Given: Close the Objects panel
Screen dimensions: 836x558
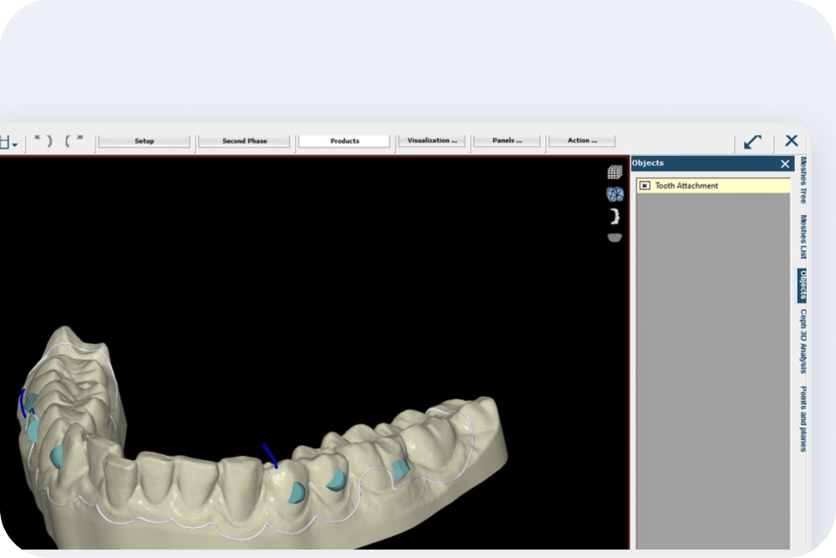Looking at the screenshot, I should tap(785, 164).
